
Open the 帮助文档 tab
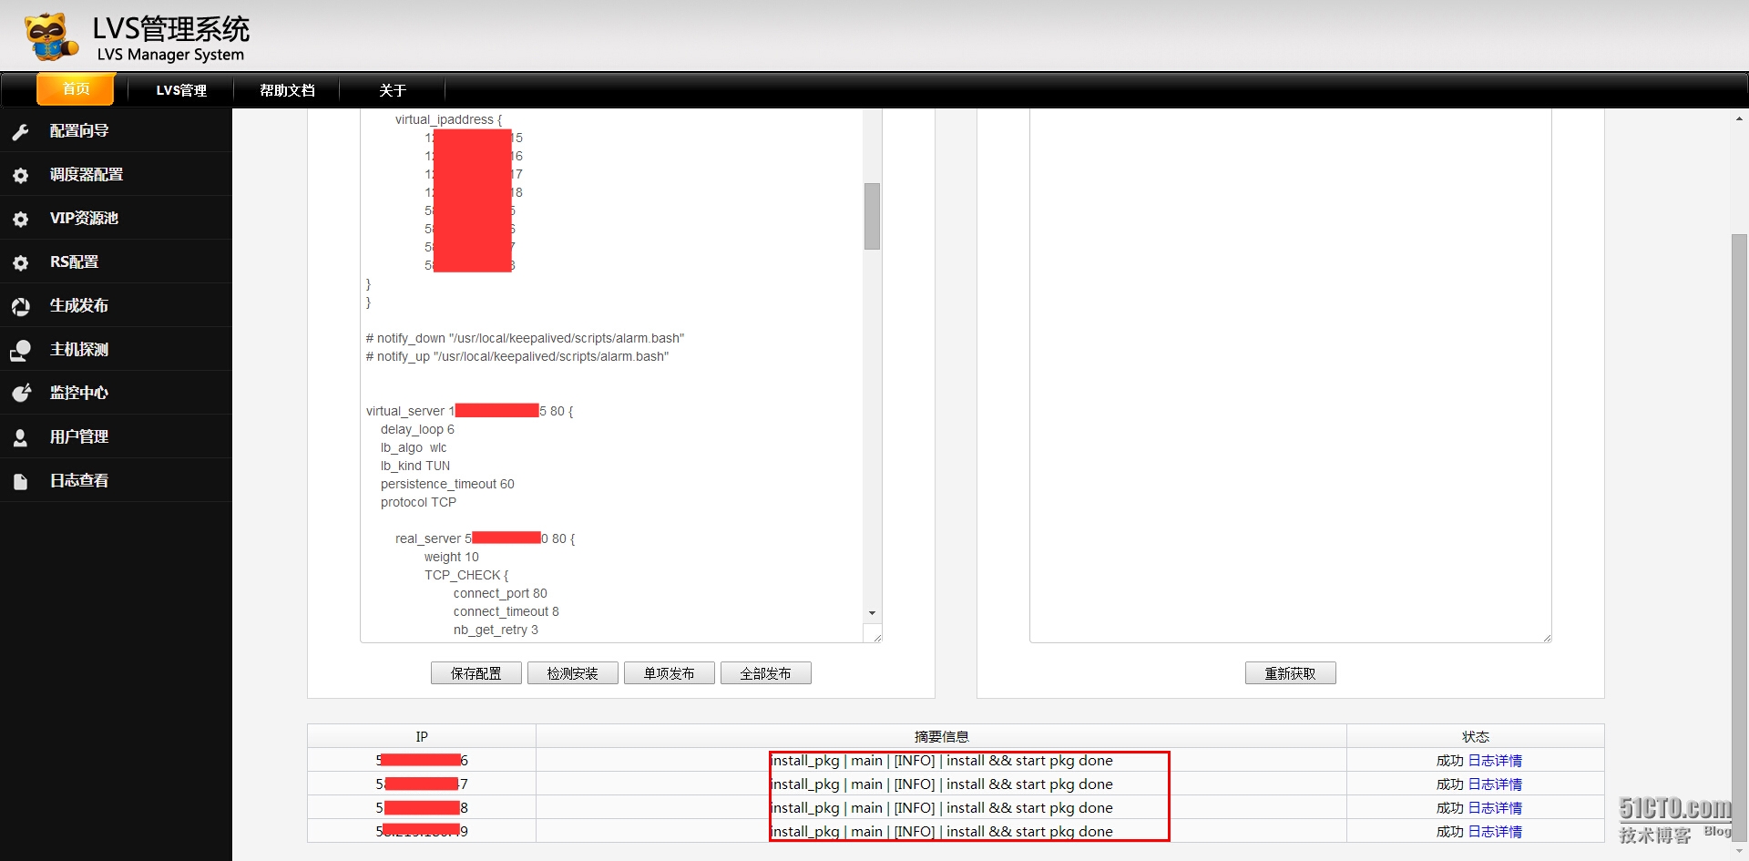(287, 90)
